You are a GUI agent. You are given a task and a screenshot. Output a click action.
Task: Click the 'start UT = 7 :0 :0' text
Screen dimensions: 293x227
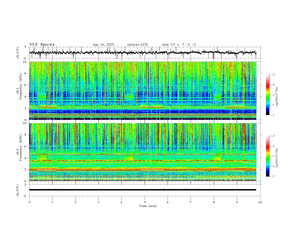(179, 45)
